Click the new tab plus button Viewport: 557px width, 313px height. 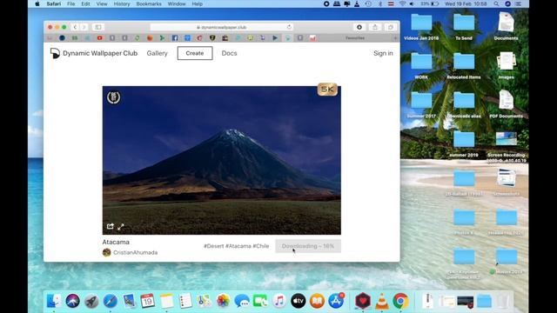click(x=395, y=38)
